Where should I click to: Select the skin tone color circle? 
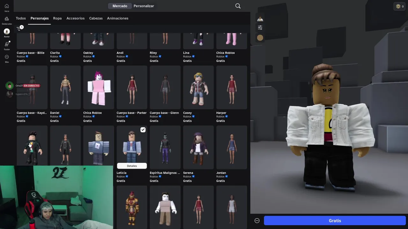[x=260, y=38]
